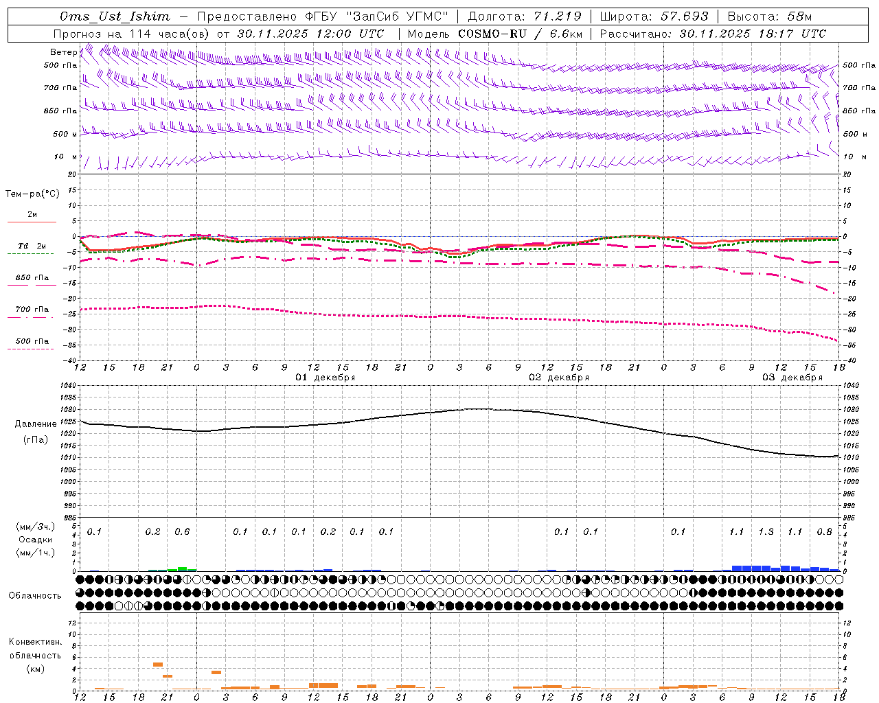The width and height of the screenshot is (879, 703).
Task: Click the '03 декабря' date label
Action: [792, 378]
